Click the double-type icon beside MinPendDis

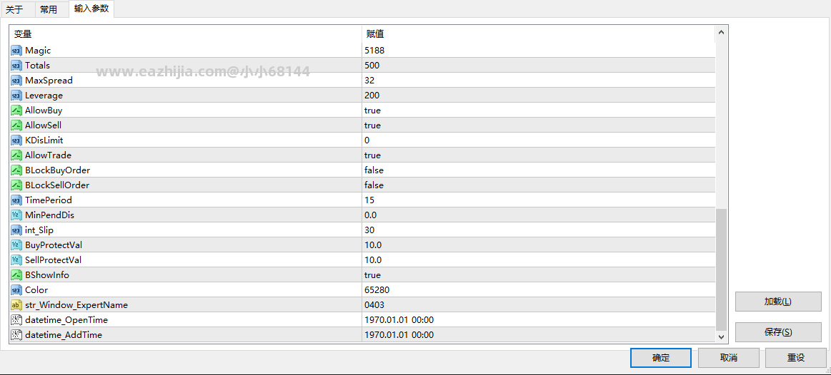(x=16, y=215)
